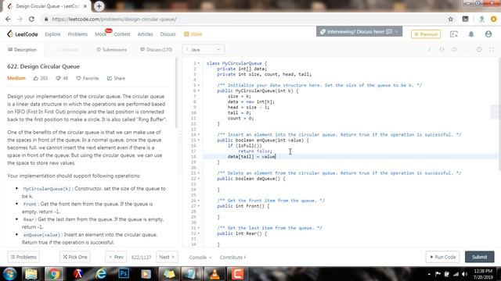Go to the Next problem
501x281 pixels.
[167, 257]
